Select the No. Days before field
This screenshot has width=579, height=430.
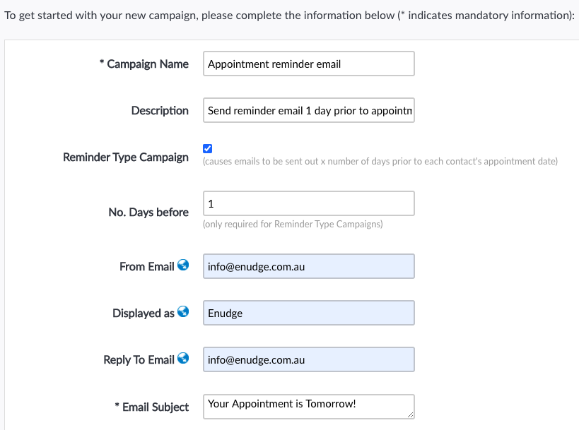308,203
